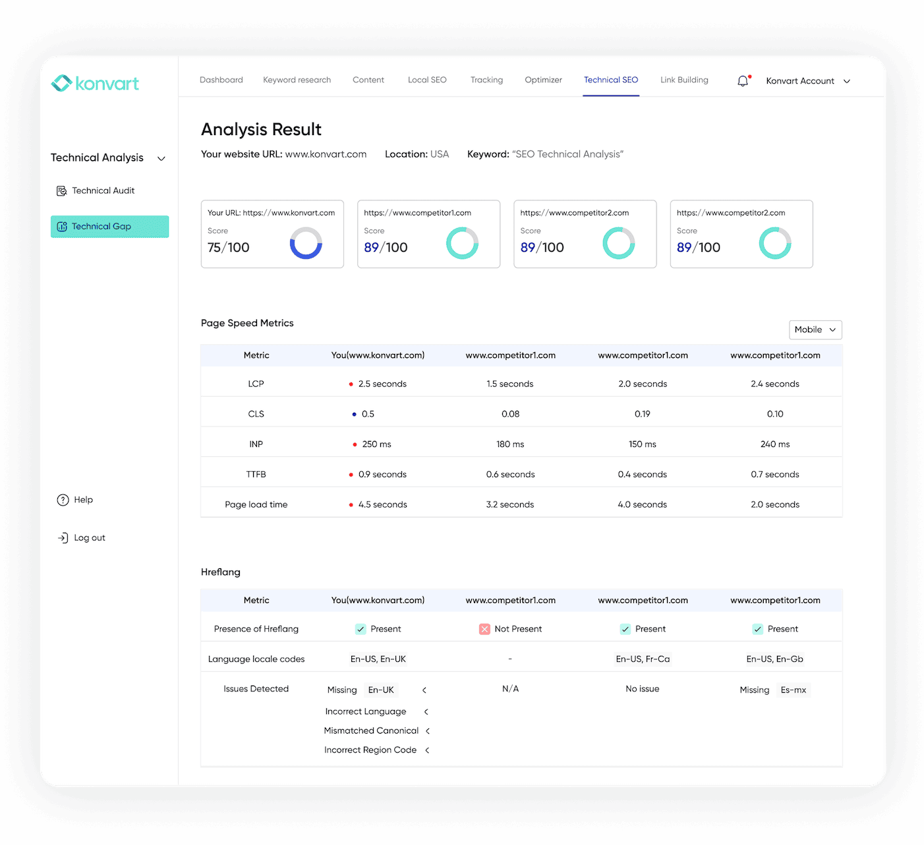Click the website URL www.konvart.com

tap(326, 154)
